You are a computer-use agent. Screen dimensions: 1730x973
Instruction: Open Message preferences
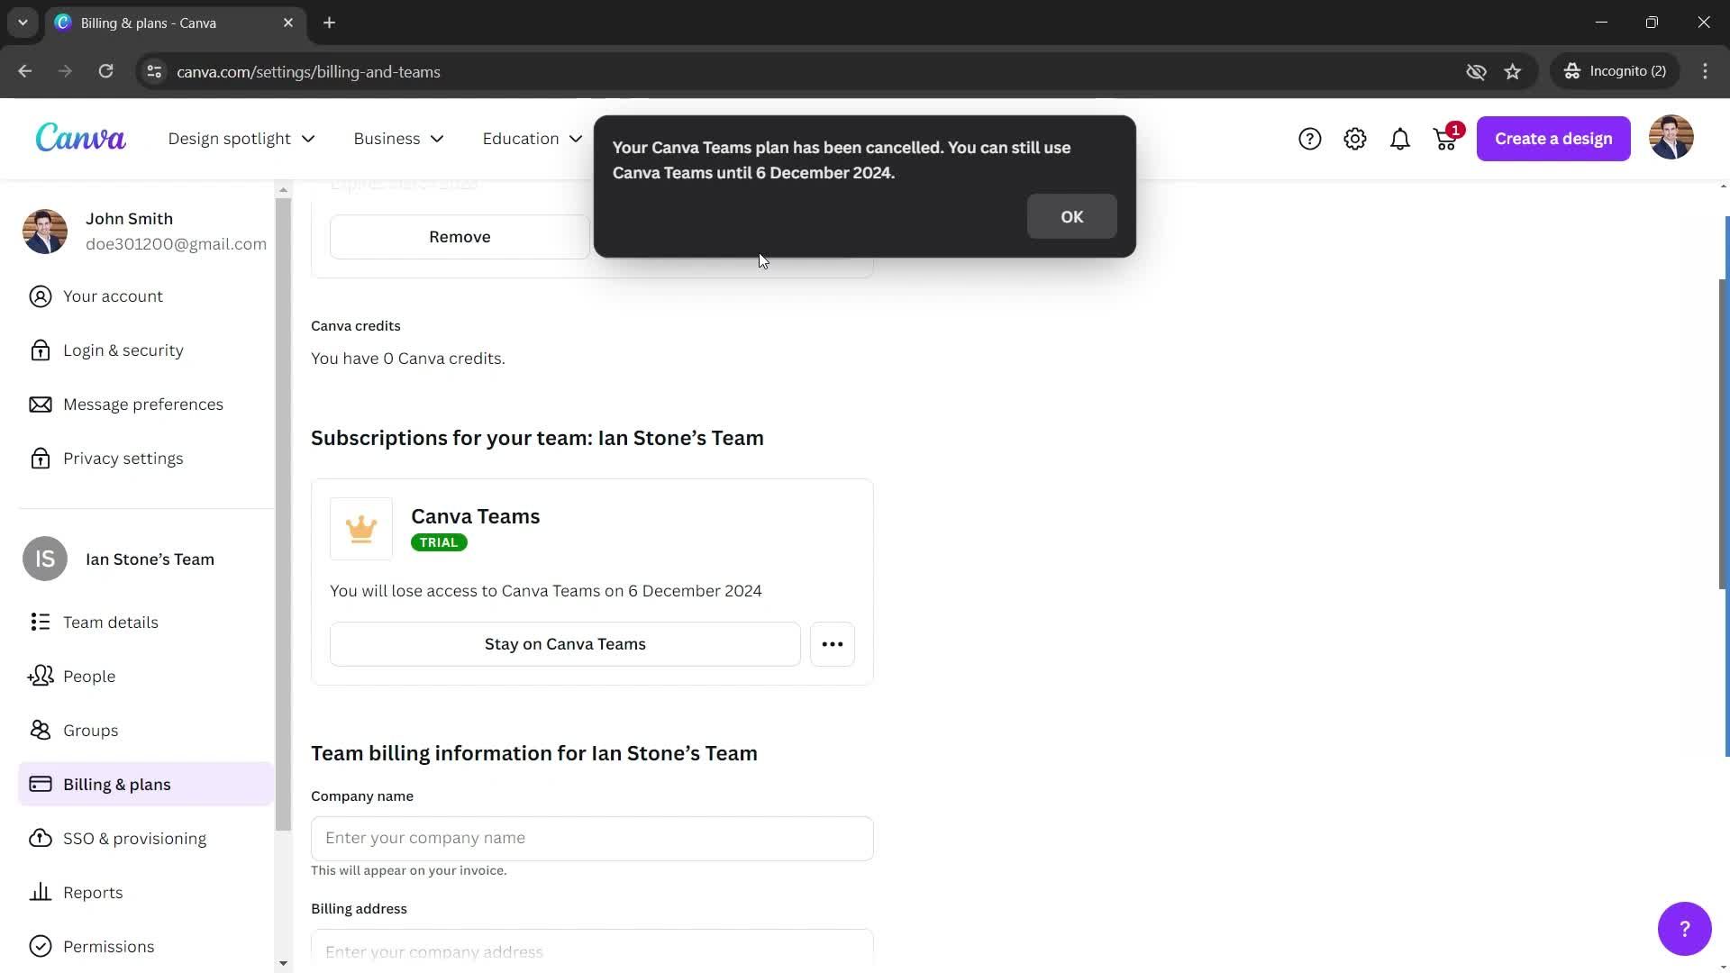[146, 405]
